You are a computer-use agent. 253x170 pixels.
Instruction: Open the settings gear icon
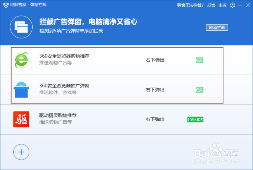pyautogui.click(x=232, y=5)
